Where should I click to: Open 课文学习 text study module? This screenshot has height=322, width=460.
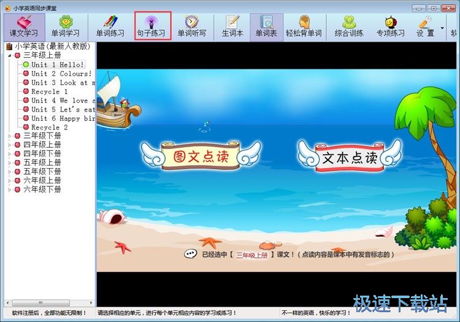(23, 27)
